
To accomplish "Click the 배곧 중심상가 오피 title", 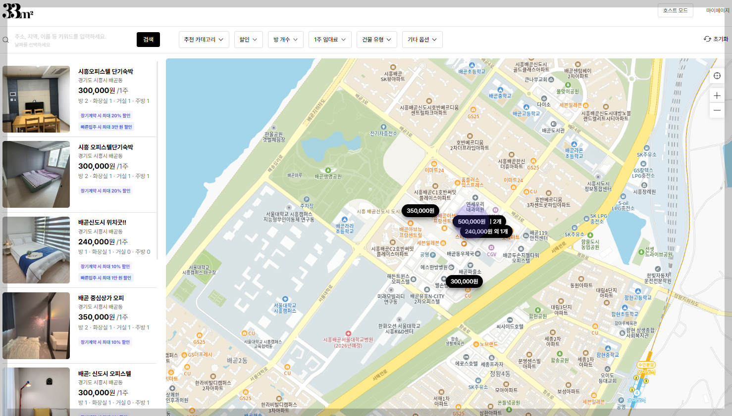I will click(101, 298).
